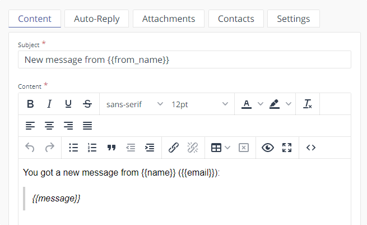Image resolution: width=367 pixels, height=225 pixels.
Task: Open source code view
Action: click(x=311, y=148)
